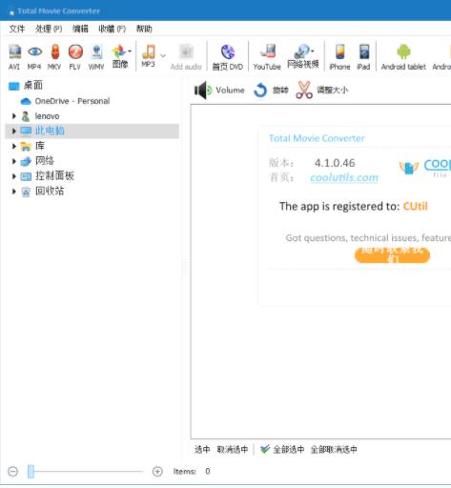Click the thumbnail zoom slider handle
Image resolution: width=451 pixels, height=488 pixels.
pos(31,471)
